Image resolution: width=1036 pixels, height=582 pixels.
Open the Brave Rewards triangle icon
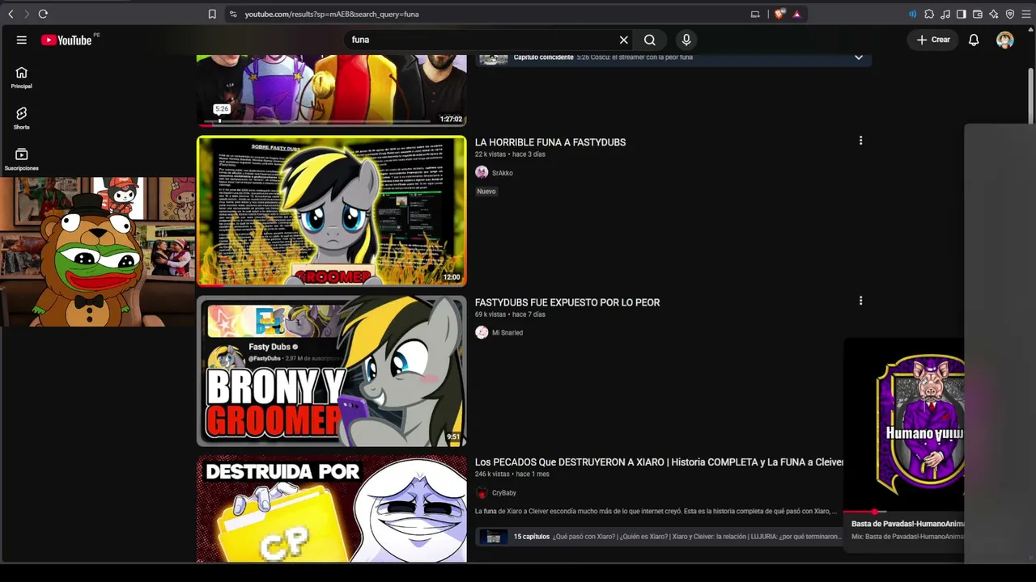click(x=797, y=14)
